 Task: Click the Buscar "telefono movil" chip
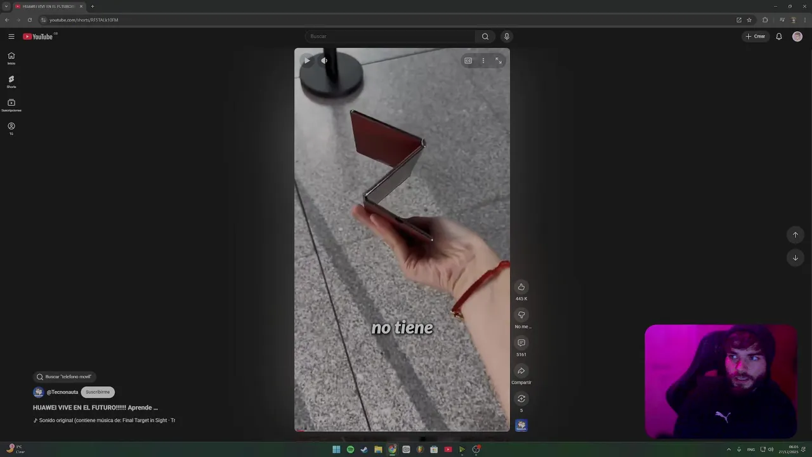64,377
